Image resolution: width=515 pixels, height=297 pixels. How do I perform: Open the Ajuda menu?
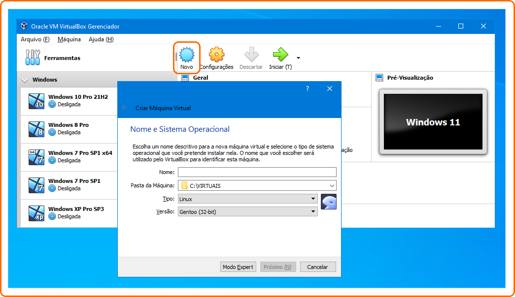pyautogui.click(x=101, y=39)
